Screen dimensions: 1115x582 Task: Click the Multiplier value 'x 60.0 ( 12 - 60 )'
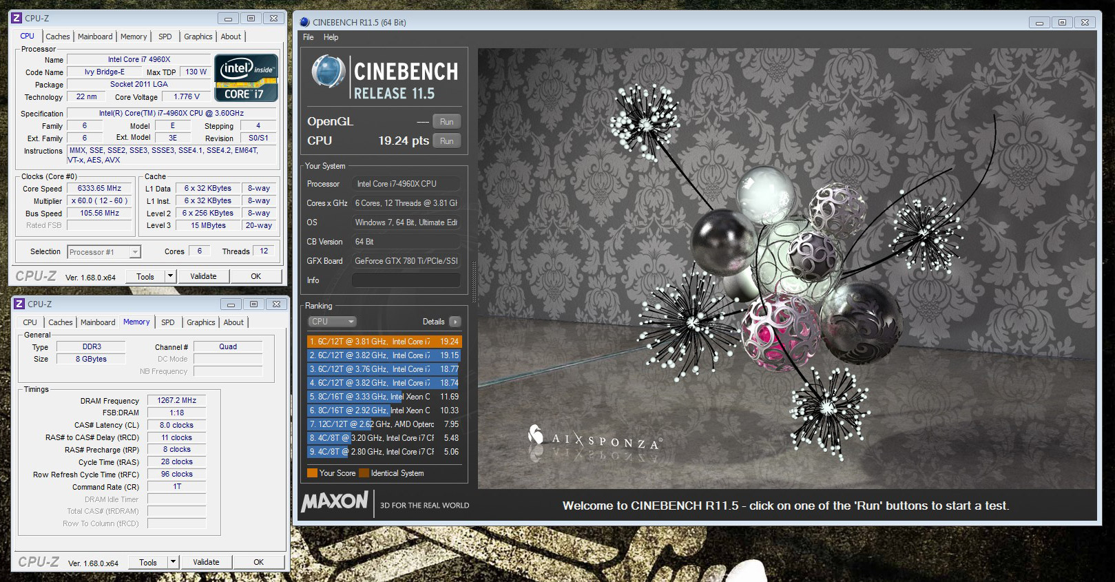pyautogui.click(x=100, y=200)
